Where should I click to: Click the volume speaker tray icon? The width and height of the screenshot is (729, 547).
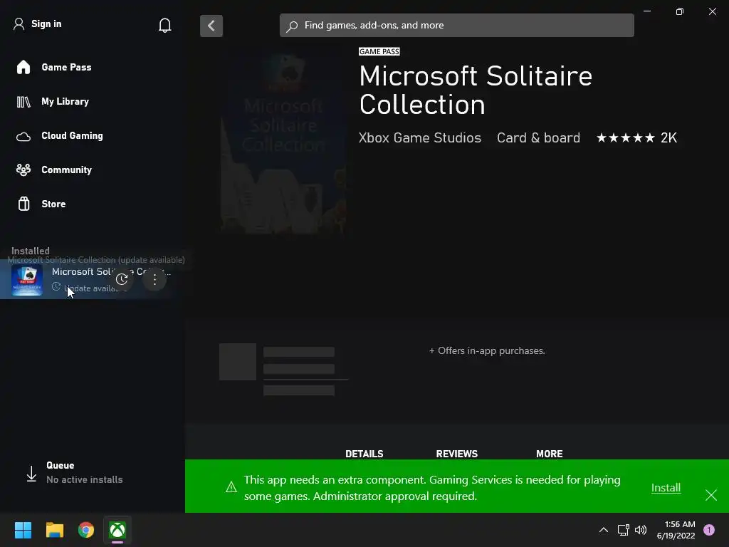(641, 530)
